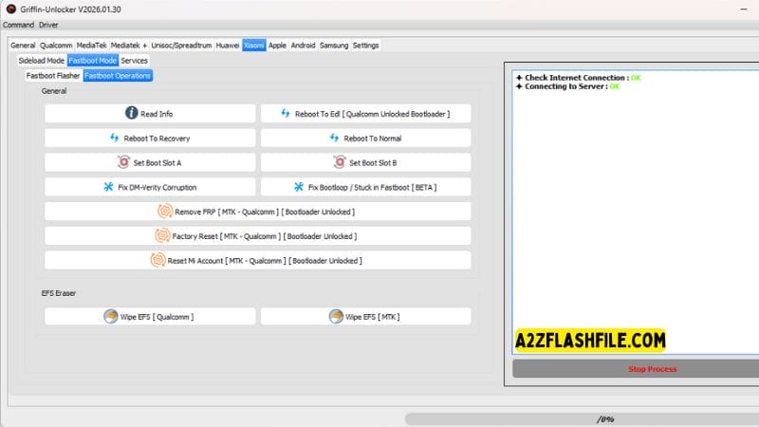This screenshot has height=427, width=759.
Task: Open the Driver menu
Action: pos(48,25)
